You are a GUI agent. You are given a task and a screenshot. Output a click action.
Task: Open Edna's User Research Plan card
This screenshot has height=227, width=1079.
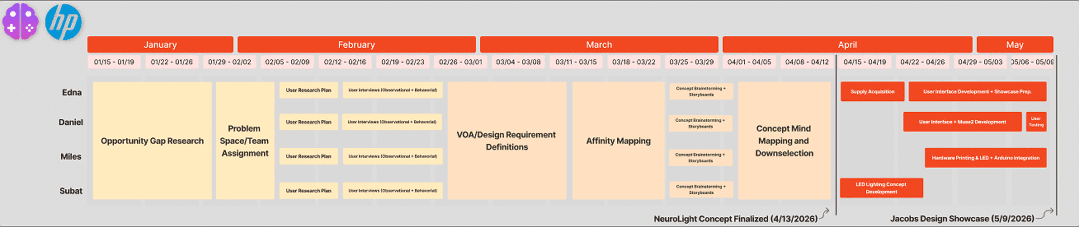click(308, 90)
